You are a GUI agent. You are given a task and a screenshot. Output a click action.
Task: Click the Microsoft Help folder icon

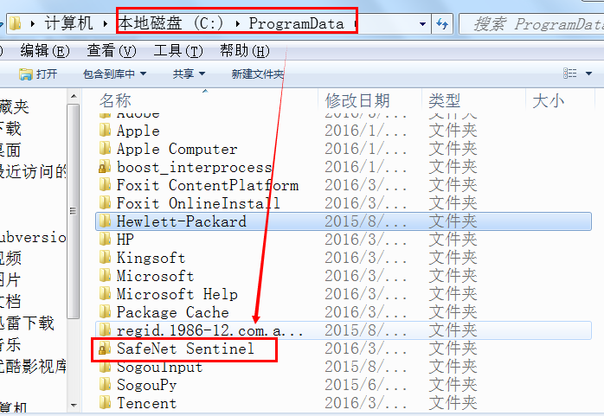click(x=105, y=294)
